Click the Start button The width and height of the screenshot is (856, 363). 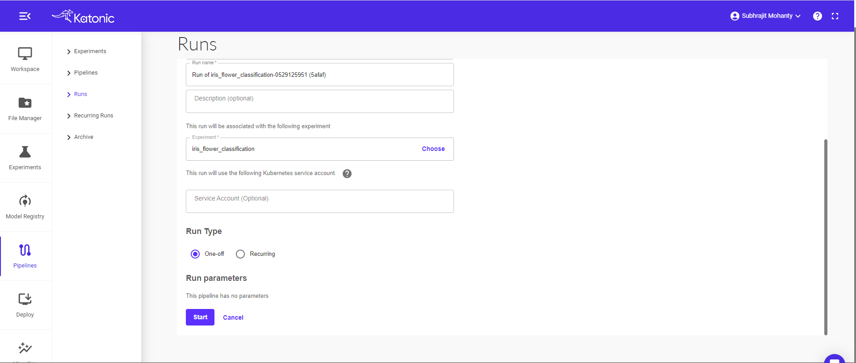coord(200,317)
